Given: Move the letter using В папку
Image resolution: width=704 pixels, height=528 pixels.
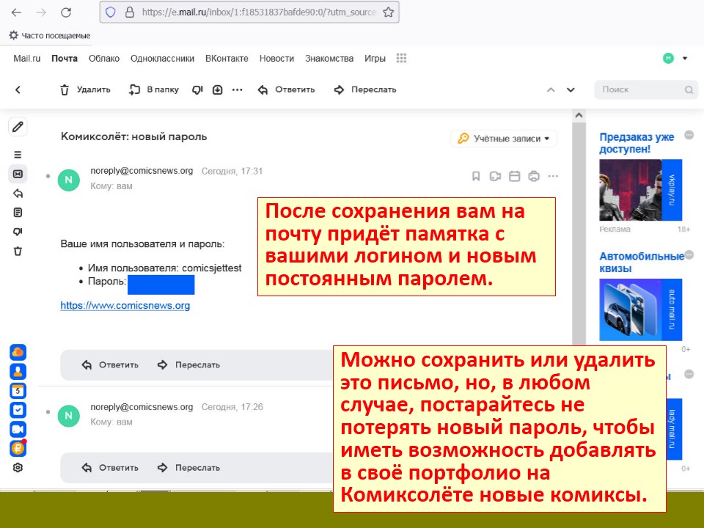Looking at the screenshot, I should pos(153,89).
